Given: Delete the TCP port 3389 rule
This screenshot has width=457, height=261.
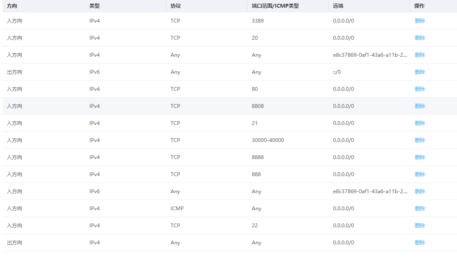Looking at the screenshot, I should pos(419,21).
